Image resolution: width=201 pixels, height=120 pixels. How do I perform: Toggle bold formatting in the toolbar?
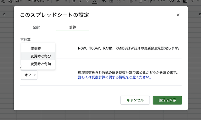[x=74, y=1]
